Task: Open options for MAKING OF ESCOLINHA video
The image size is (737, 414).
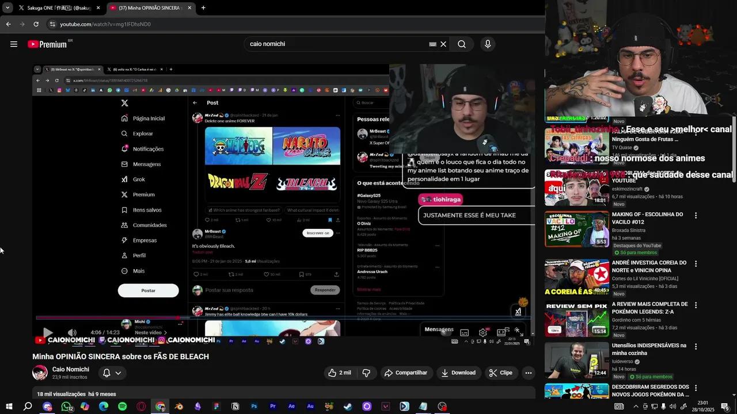Action: (x=696, y=216)
